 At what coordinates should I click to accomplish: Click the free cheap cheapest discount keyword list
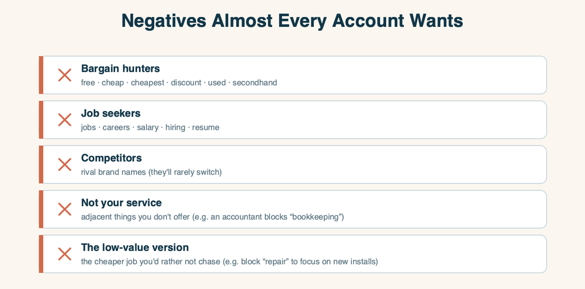coord(179,83)
